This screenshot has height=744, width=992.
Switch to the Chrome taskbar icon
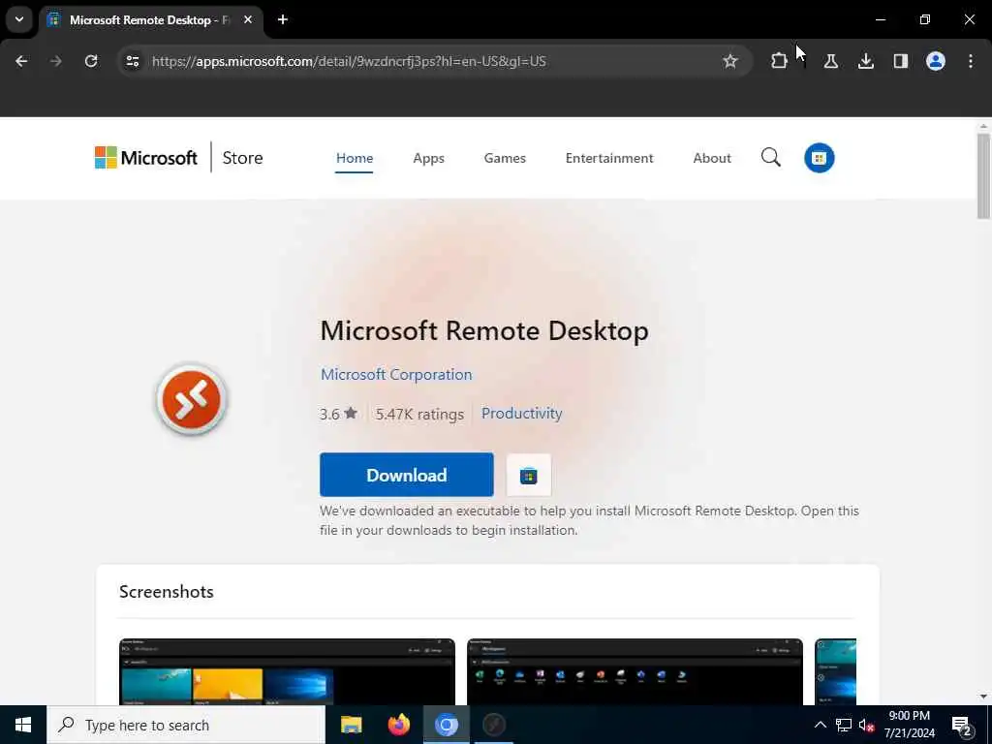tap(446, 725)
